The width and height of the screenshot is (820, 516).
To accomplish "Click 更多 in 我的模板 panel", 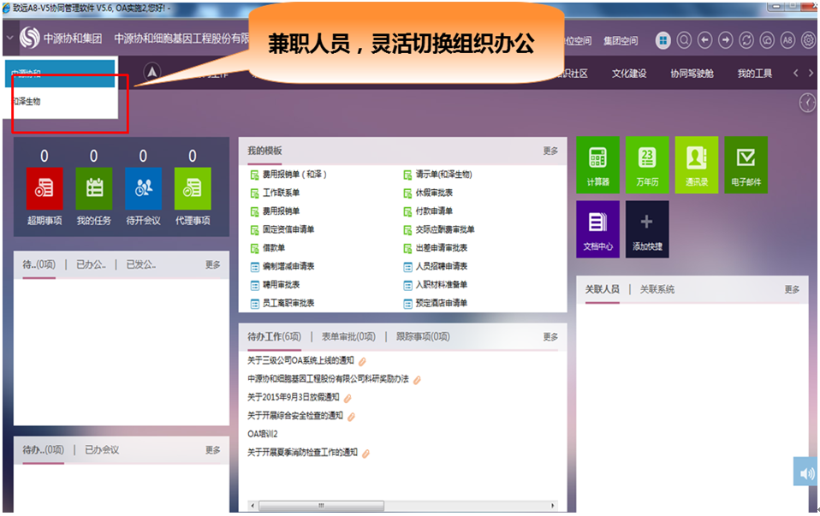I will [550, 151].
